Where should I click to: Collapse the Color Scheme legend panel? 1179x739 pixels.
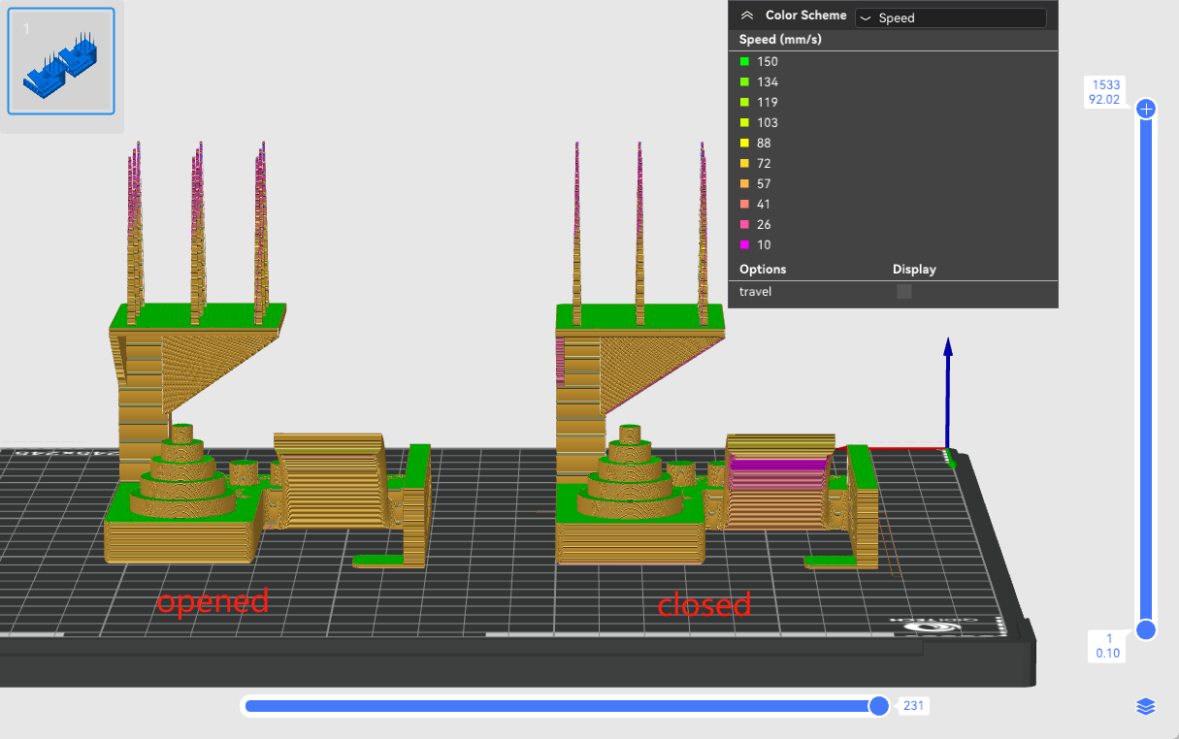point(746,16)
